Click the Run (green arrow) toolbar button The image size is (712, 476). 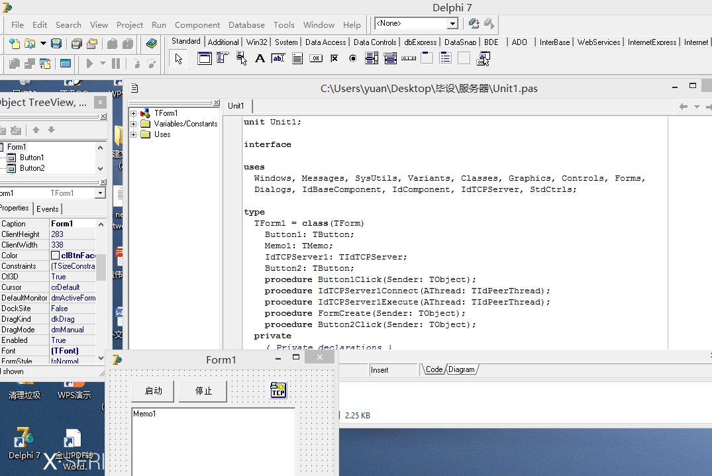point(89,64)
